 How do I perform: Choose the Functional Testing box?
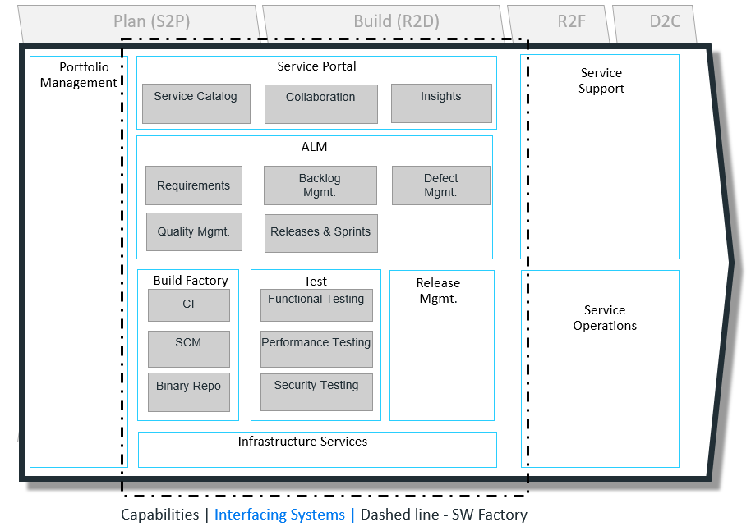(x=316, y=304)
